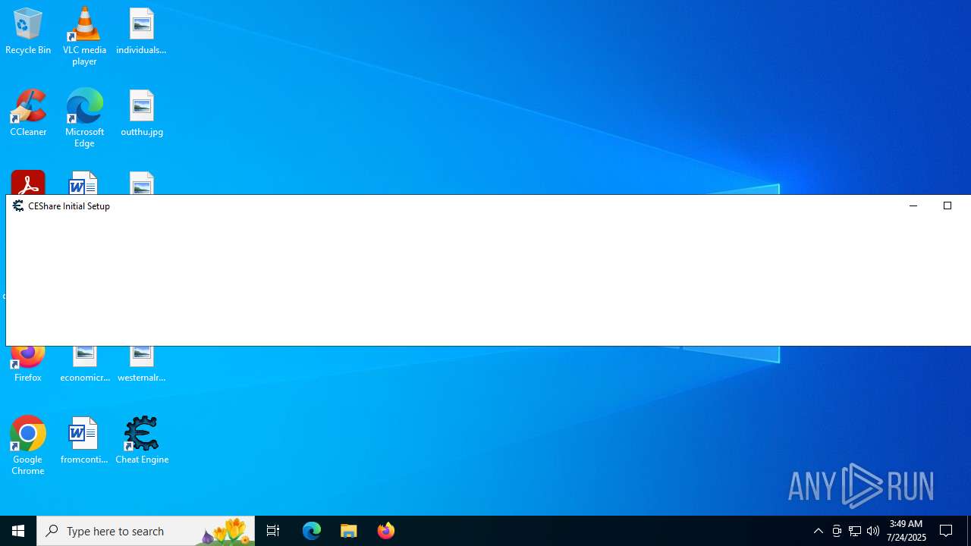Click the CEShare Initial Setup window title
The image size is (971, 546).
pyautogui.click(x=69, y=206)
